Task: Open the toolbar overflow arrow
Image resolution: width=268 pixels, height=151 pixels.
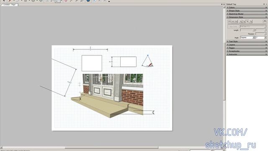Action: tap(109, 1)
